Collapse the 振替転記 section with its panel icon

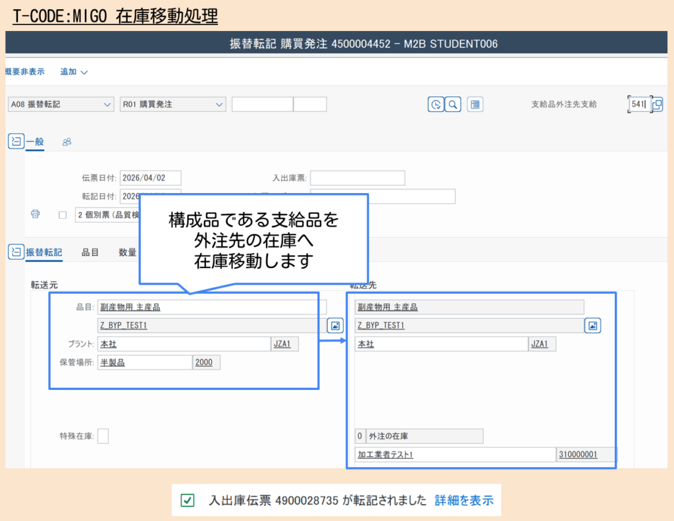point(15,252)
